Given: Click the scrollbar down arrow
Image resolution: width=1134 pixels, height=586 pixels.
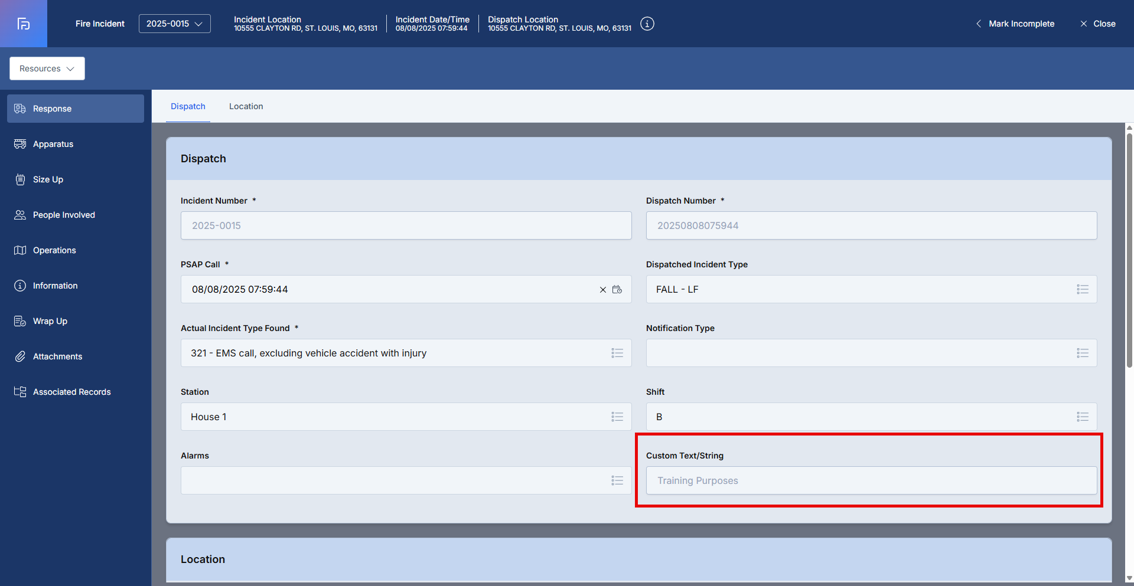Looking at the screenshot, I should point(1129,578).
